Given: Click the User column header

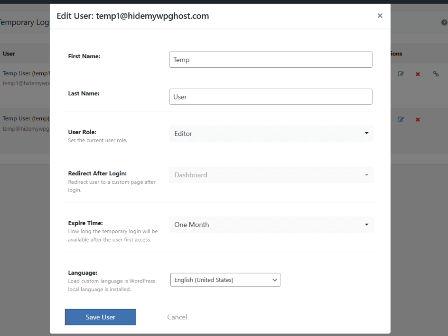Looking at the screenshot, I should click(x=9, y=54).
